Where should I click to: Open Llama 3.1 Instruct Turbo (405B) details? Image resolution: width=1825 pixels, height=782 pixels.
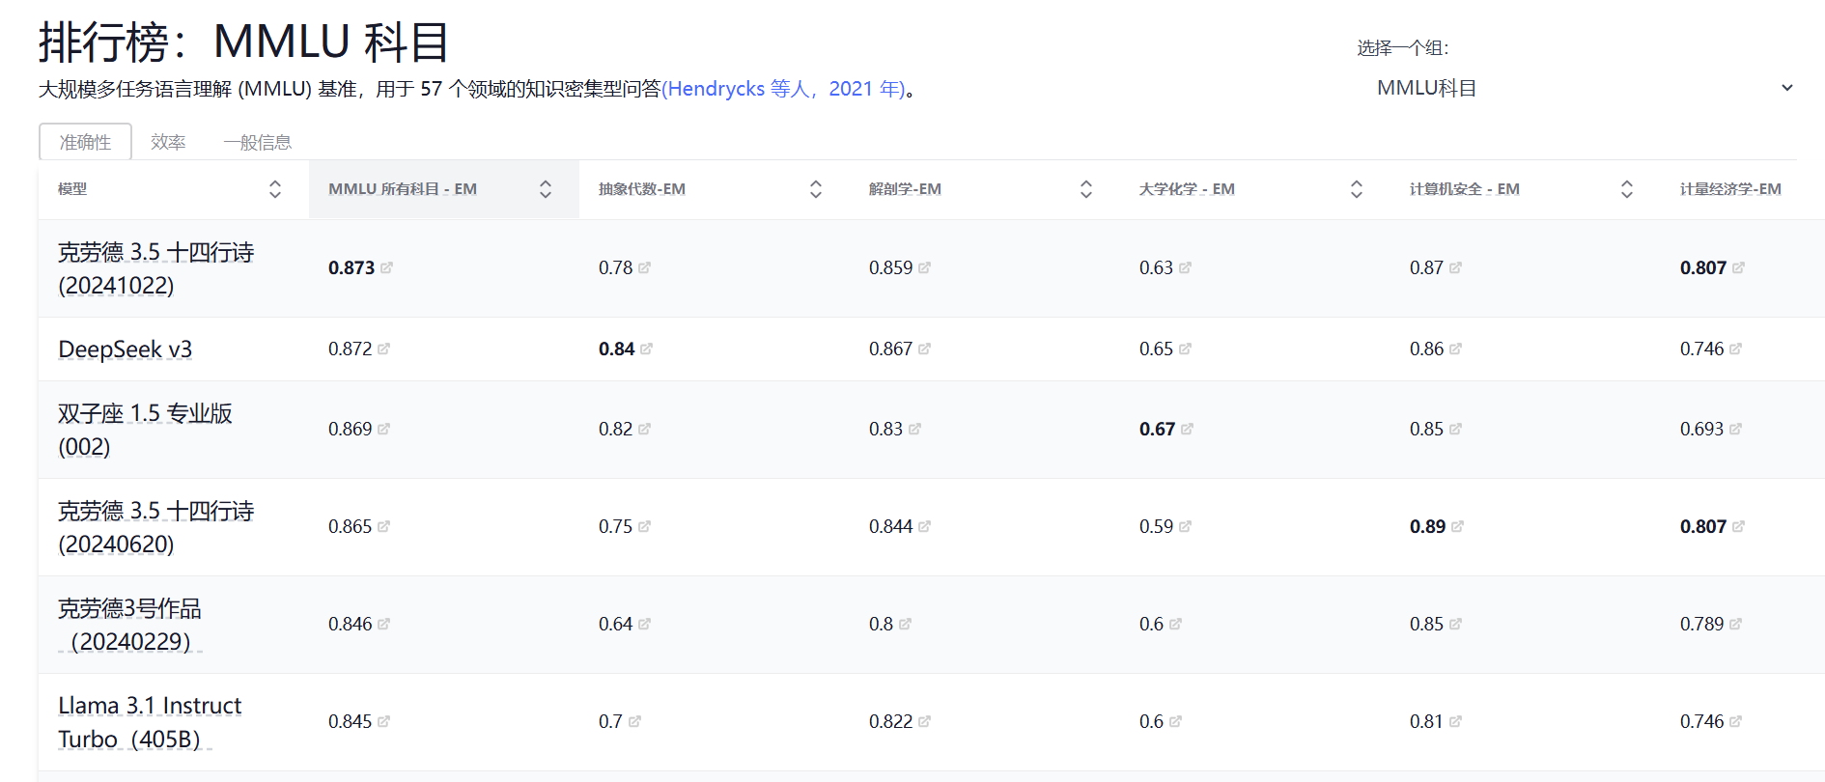(150, 722)
